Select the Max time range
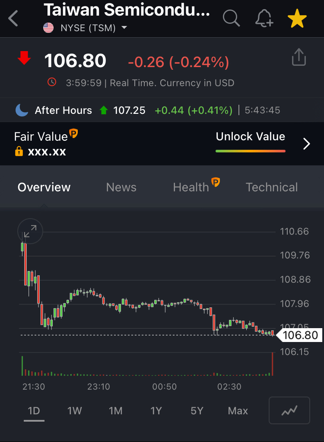Image resolution: width=324 pixels, height=442 pixels. pyautogui.click(x=238, y=411)
